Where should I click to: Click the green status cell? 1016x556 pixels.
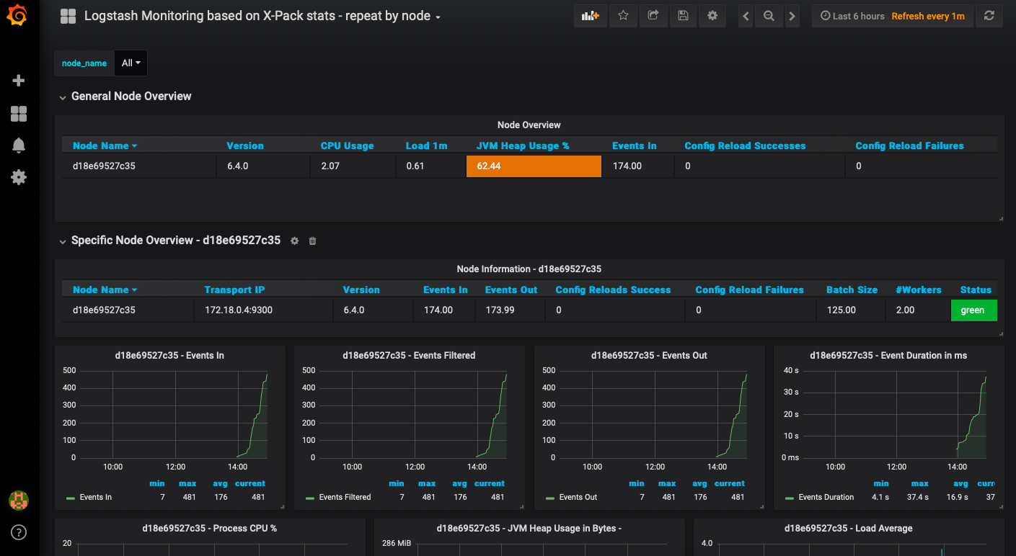(x=974, y=310)
